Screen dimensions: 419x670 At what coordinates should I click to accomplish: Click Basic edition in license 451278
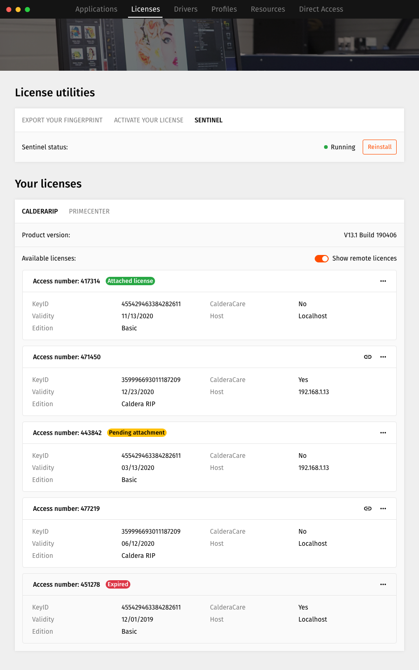click(x=129, y=631)
